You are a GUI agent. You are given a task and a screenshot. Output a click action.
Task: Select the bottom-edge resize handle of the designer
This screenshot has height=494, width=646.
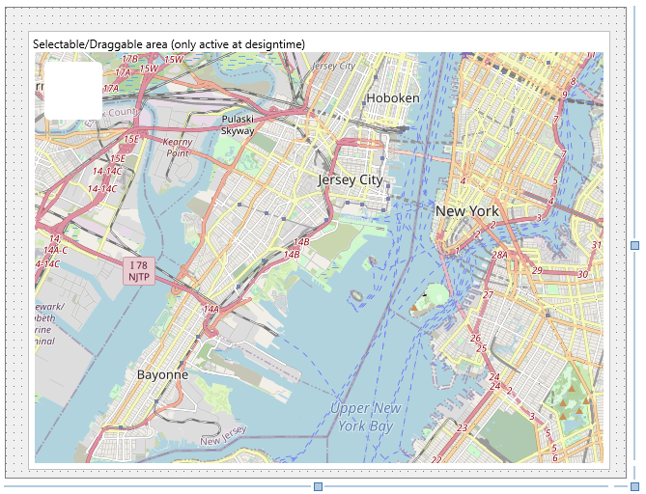318,486
